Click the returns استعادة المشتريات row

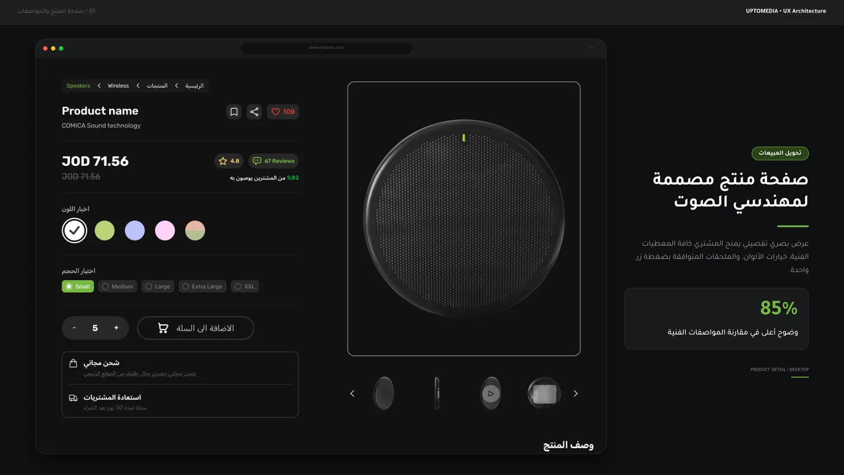(180, 402)
